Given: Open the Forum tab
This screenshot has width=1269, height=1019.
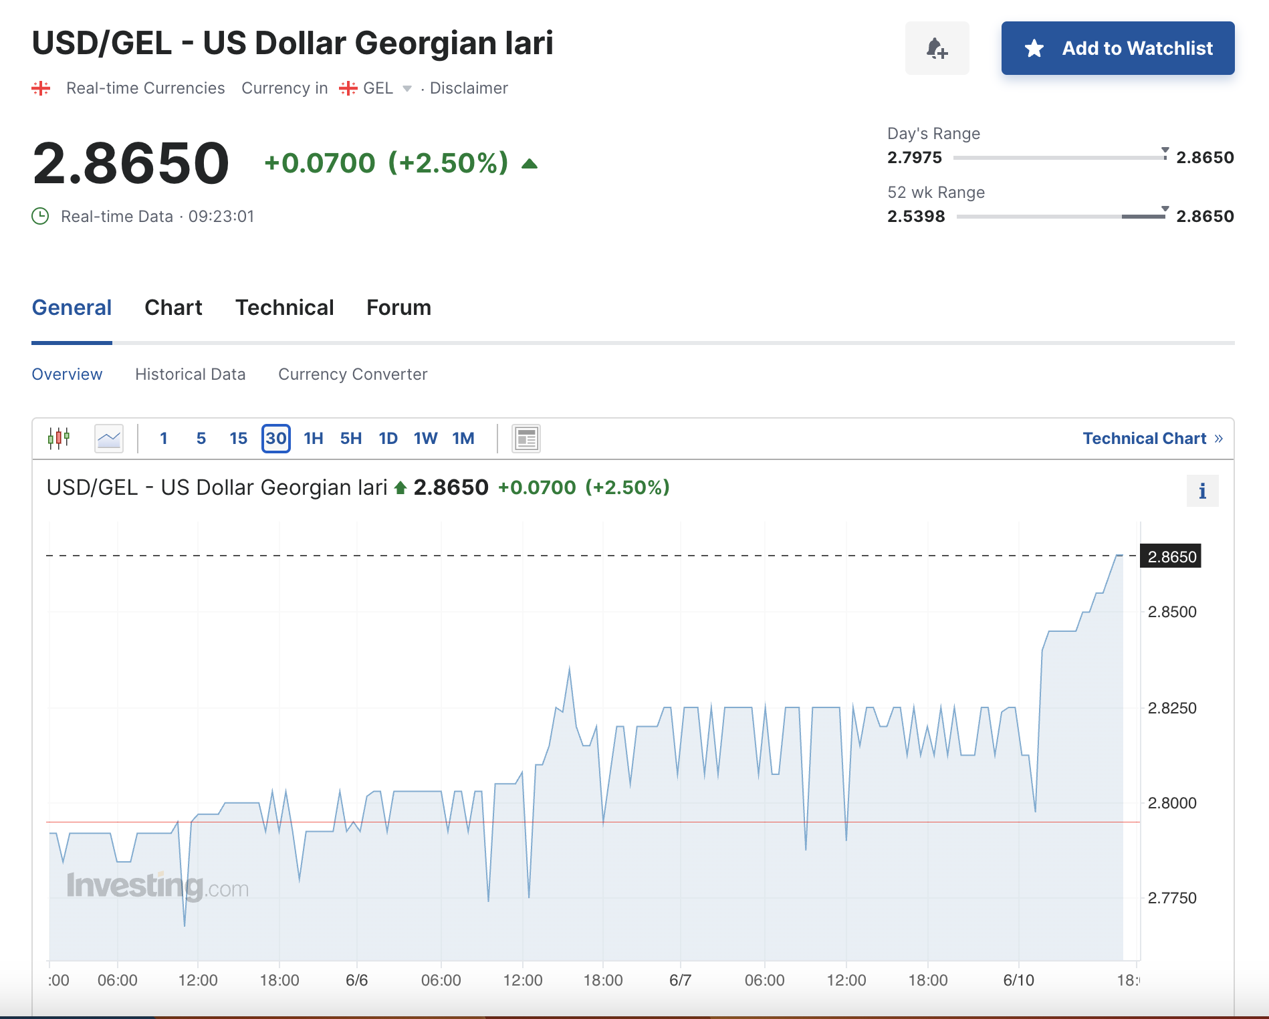Looking at the screenshot, I should [x=398, y=308].
